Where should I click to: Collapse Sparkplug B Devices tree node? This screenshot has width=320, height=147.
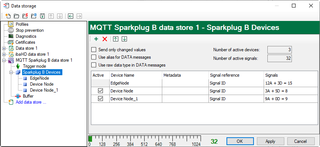click(11, 73)
